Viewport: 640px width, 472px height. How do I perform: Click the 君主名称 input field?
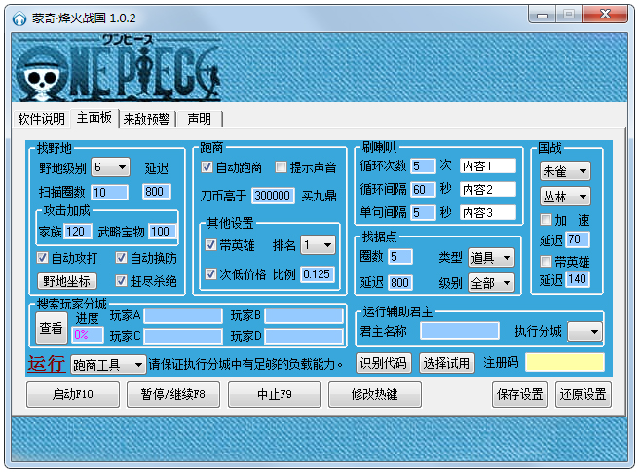coord(460,331)
